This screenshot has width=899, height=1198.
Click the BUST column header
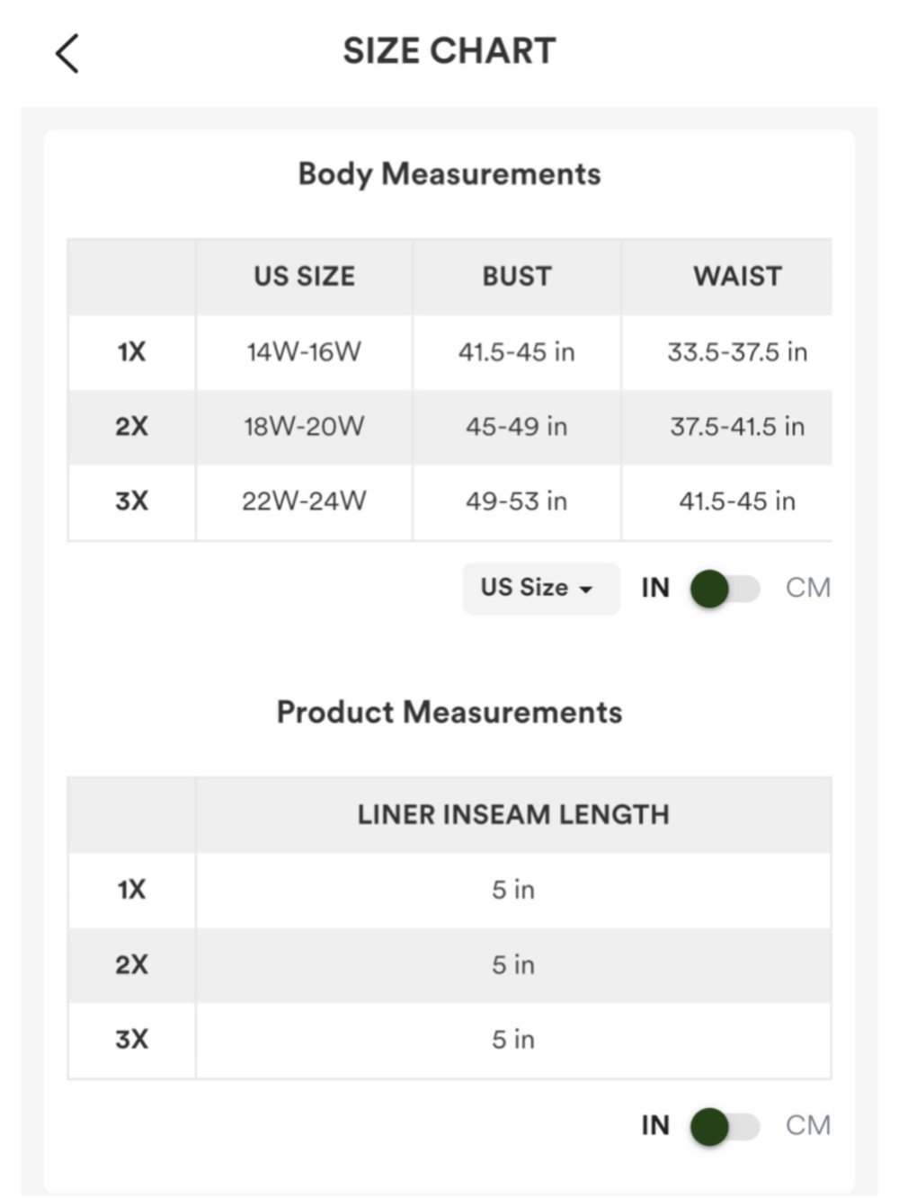(517, 277)
